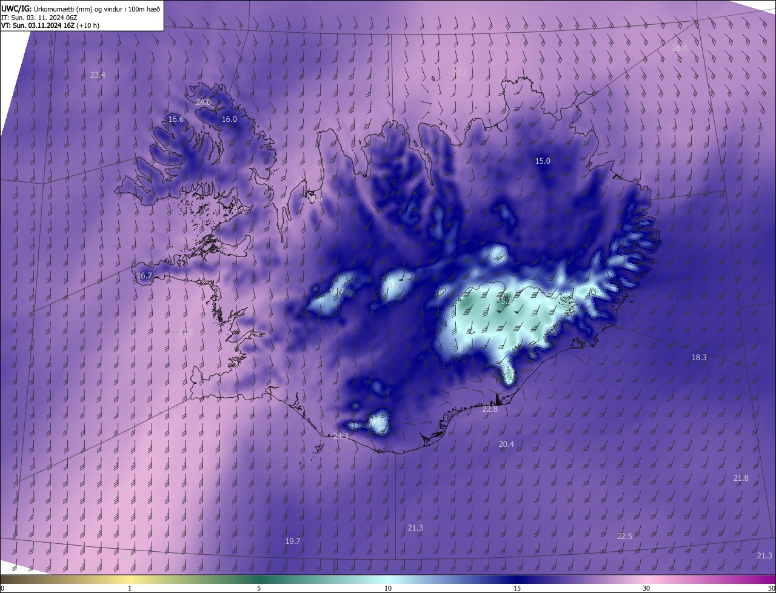The image size is (776, 593).
Task: Click the 18.3 value on the map
Action: [699, 358]
